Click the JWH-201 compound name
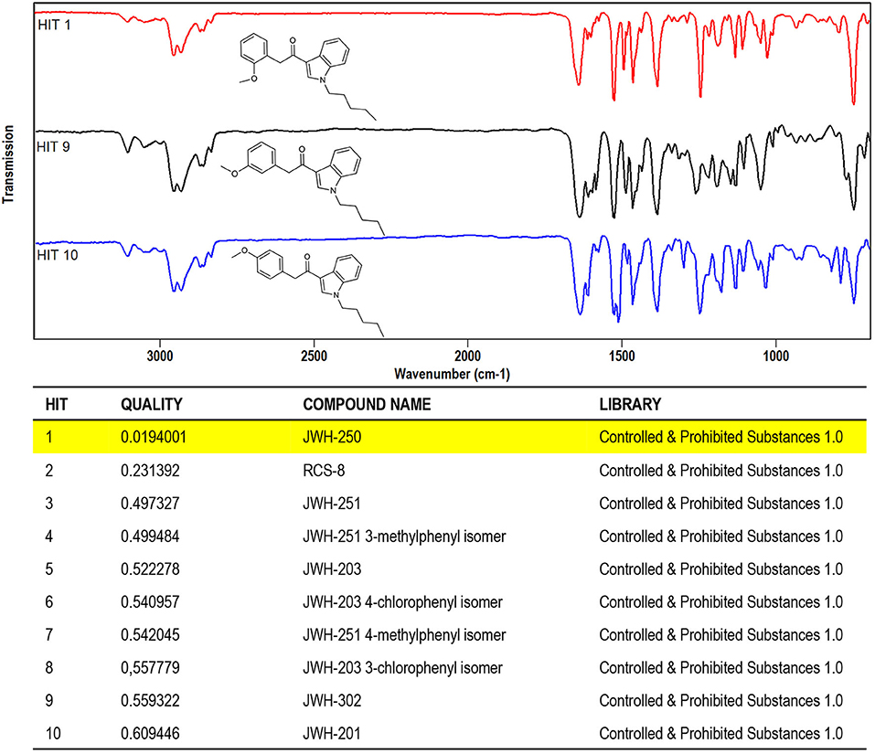This screenshot has height=754, width=875. pyautogui.click(x=332, y=733)
